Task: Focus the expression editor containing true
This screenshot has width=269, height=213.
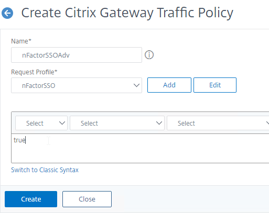Action: [140, 148]
